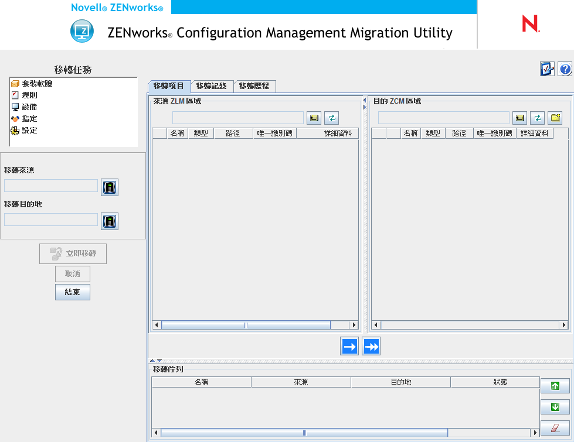Image resolution: width=574 pixels, height=442 pixels.
Task: Click source table 類型 column header
Action: [201, 133]
